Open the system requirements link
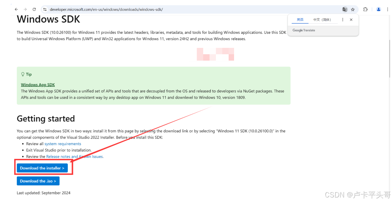This screenshot has height=201, width=392. point(63,144)
